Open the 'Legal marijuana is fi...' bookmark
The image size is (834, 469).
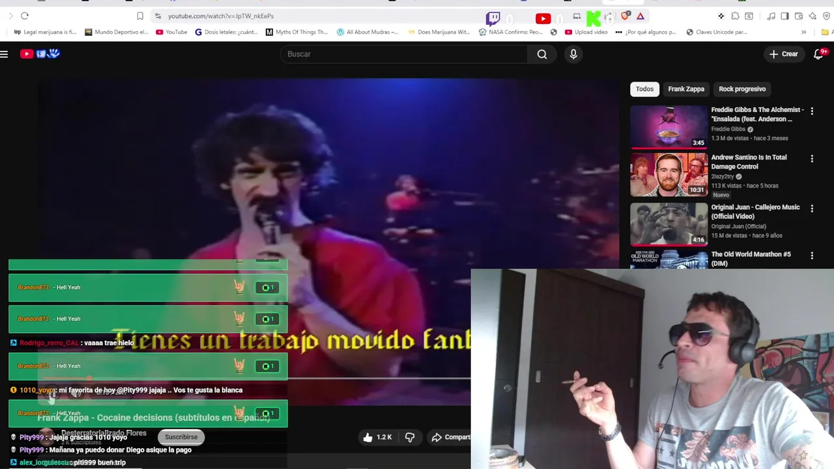pos(45,32)
